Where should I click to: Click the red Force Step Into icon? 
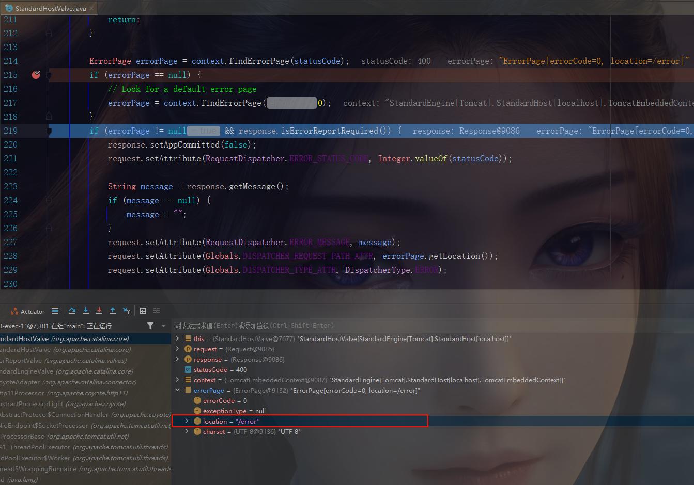(x=99, y=311)
